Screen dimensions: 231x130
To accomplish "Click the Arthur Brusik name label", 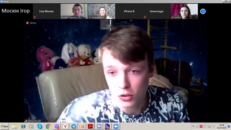I will click(x=34, y=121).
